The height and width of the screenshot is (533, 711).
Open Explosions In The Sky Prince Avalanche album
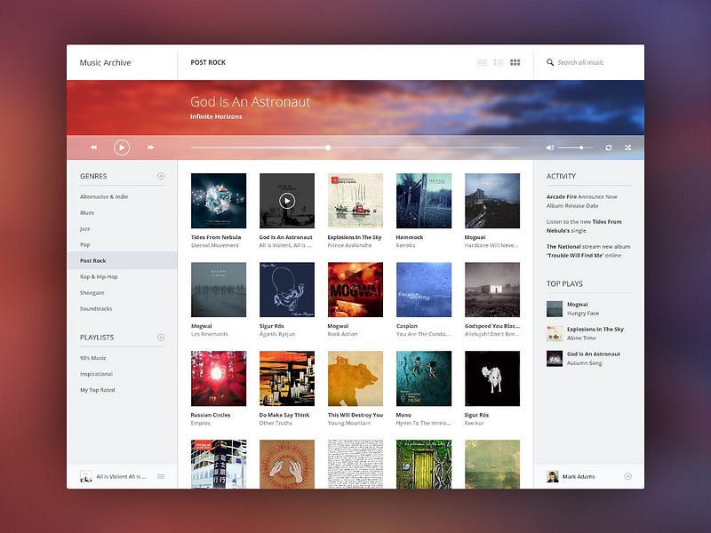355,201
